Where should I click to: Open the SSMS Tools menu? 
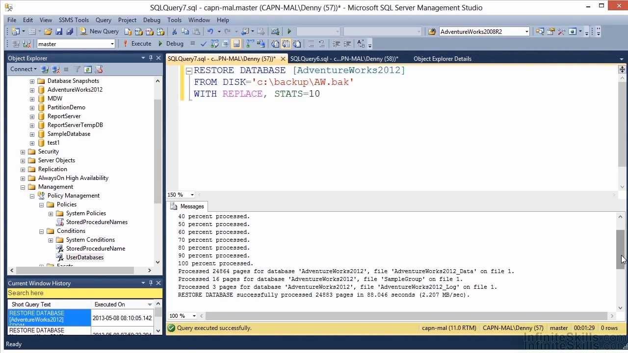click(x=74, y=20)
